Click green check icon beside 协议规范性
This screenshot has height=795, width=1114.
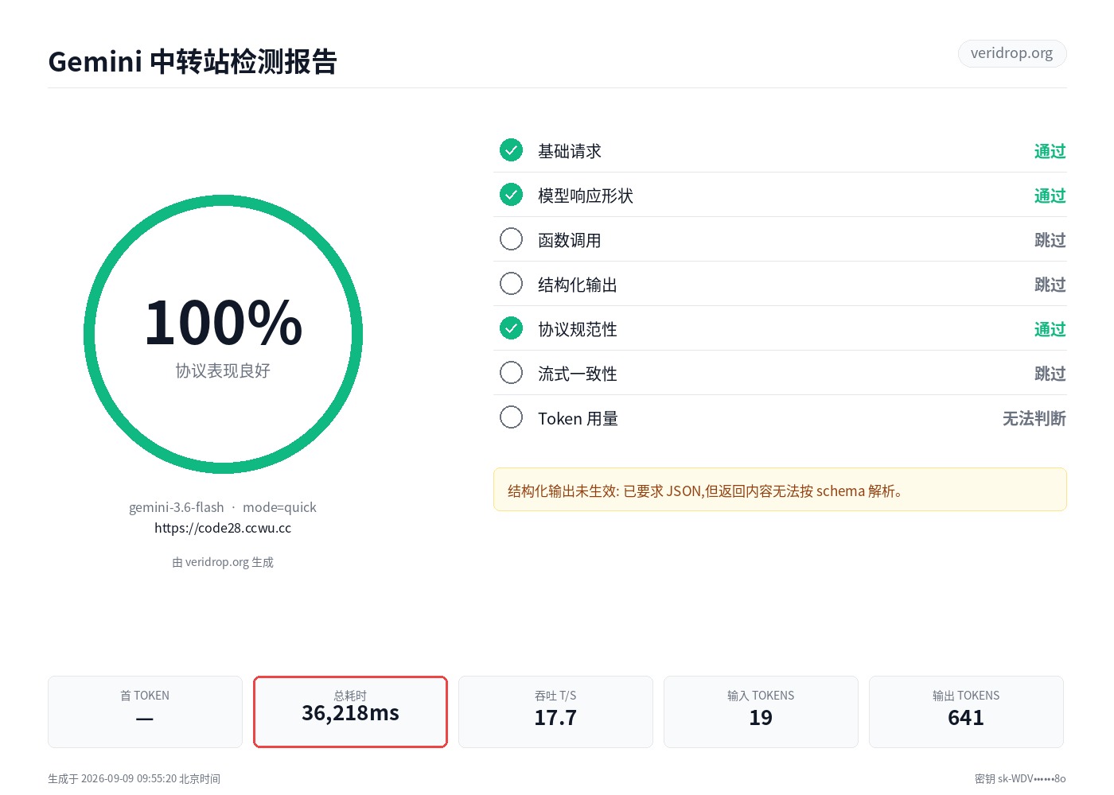511,328
